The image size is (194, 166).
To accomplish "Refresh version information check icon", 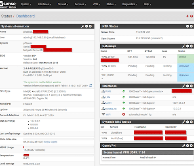I will click(x=91, y=86).
